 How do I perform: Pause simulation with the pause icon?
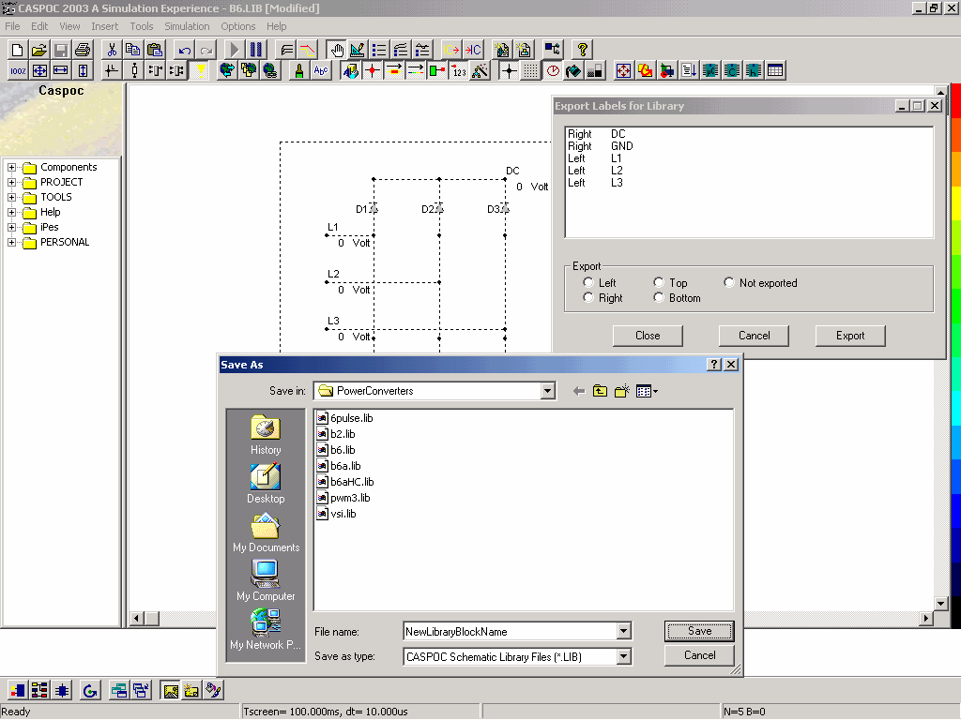click(x=255, y=50)
